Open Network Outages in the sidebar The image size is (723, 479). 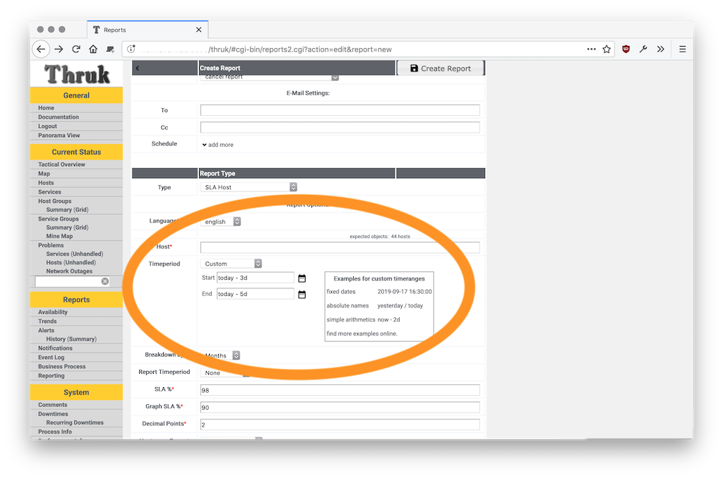tap(69, 272)
